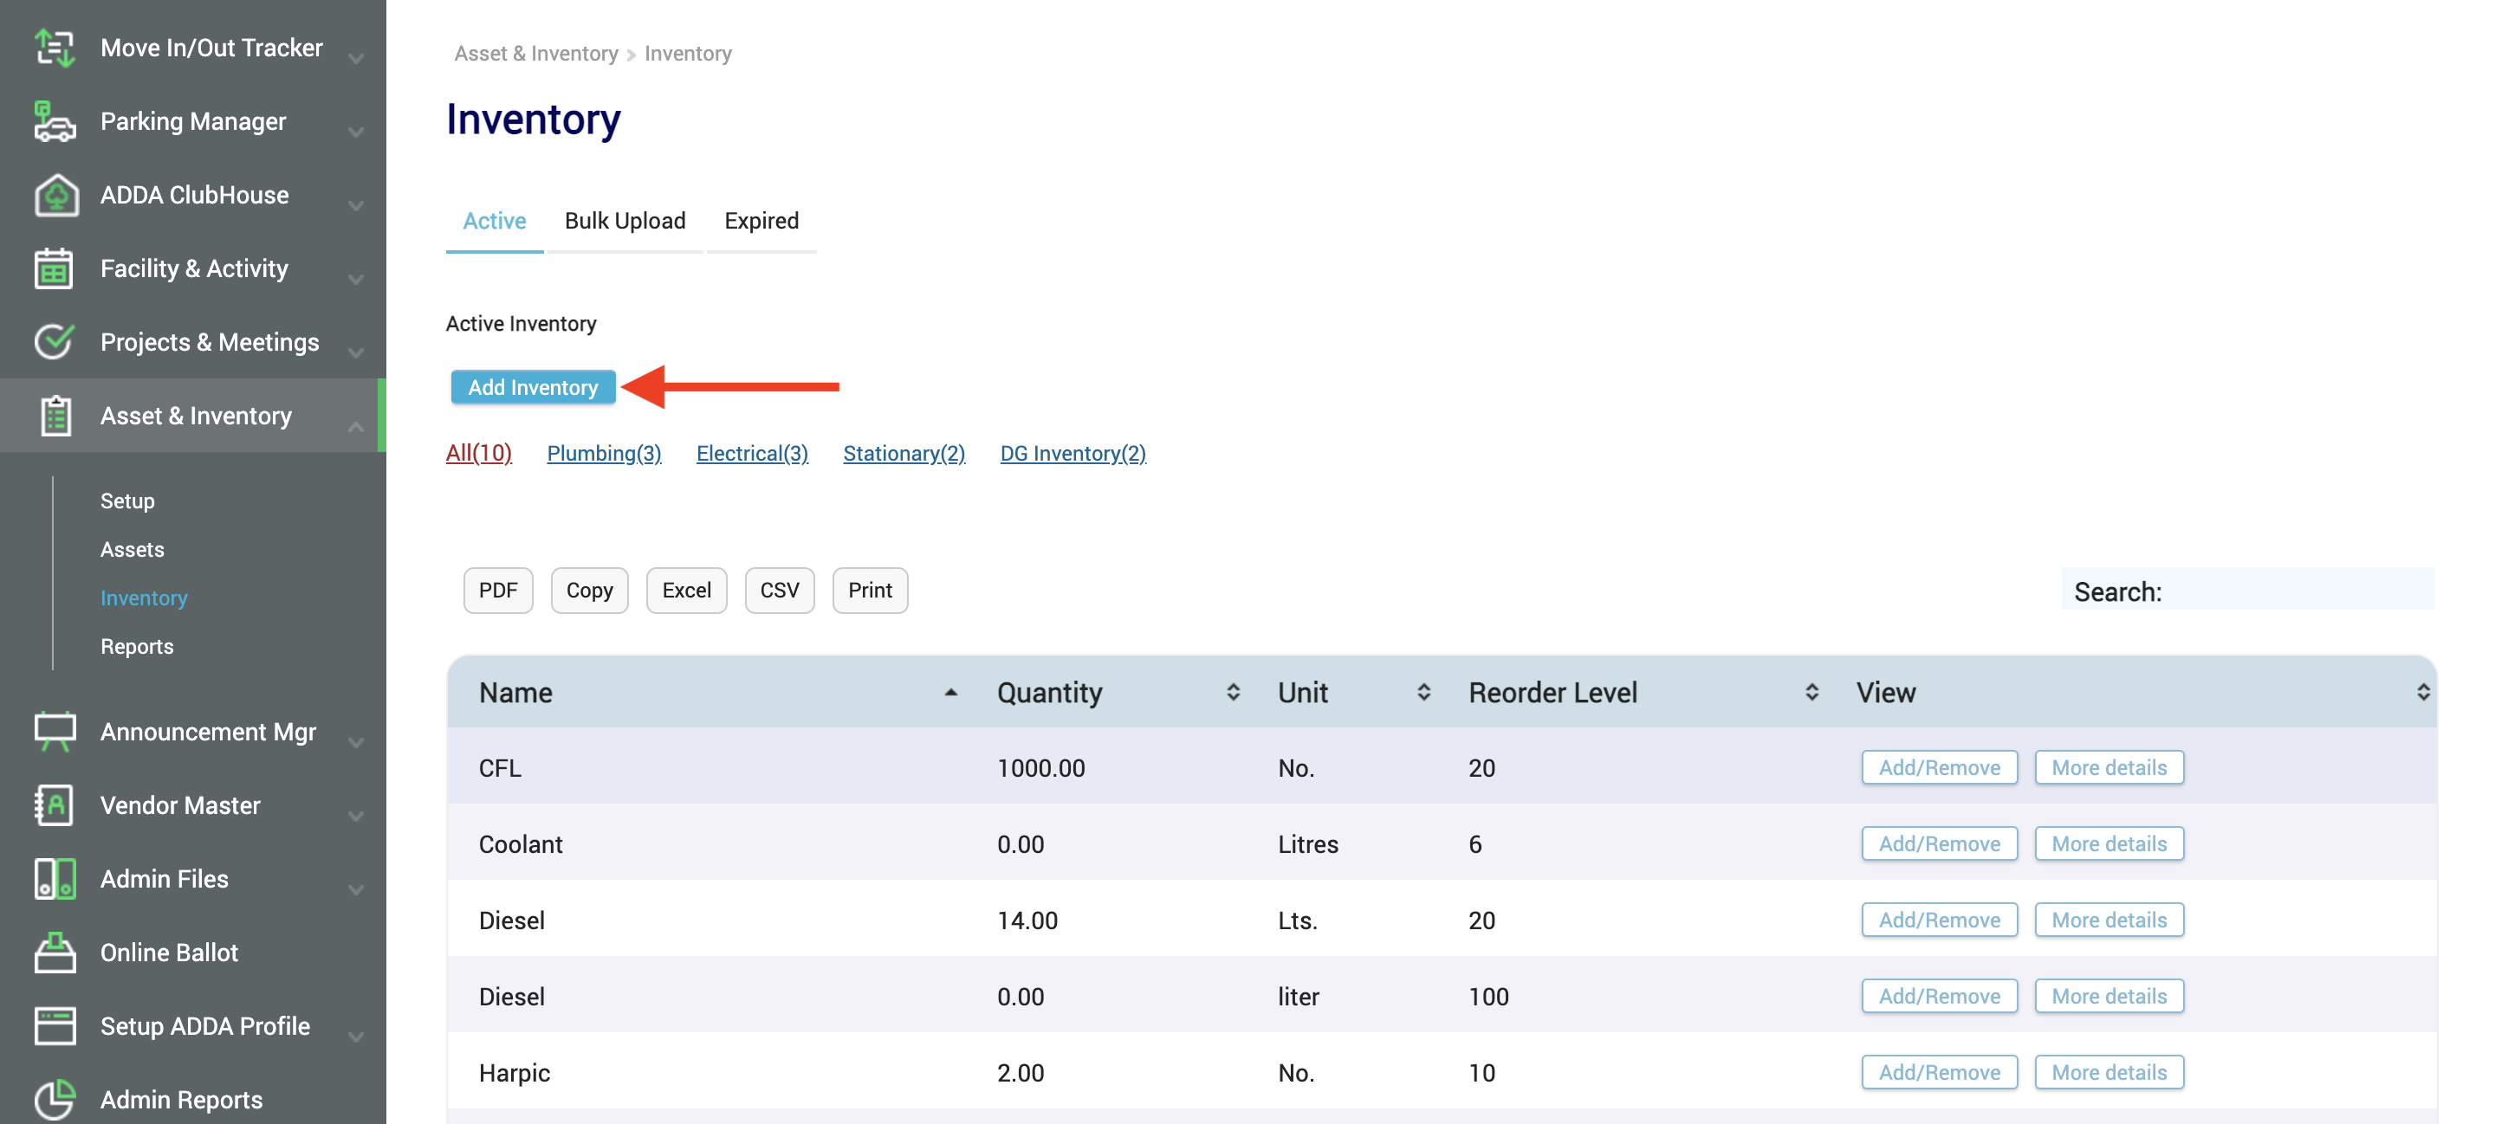The width and height of the screenshot is (2495, 1124).
Task: Click the Parking Manager car icon
Action: click(55, 121)
